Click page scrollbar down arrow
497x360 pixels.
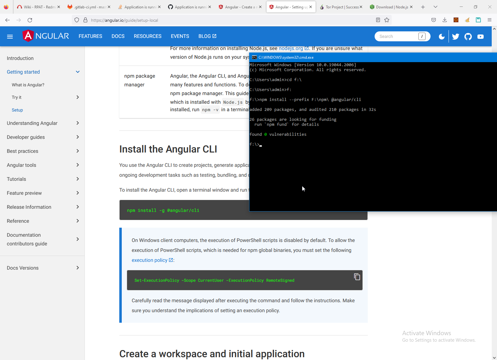tap(494, 358)
